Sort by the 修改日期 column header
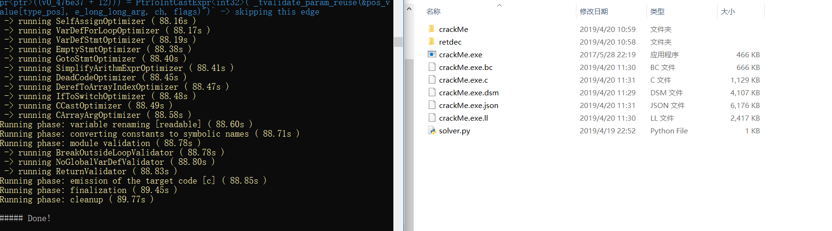832x231 pixels. point(593,12)
